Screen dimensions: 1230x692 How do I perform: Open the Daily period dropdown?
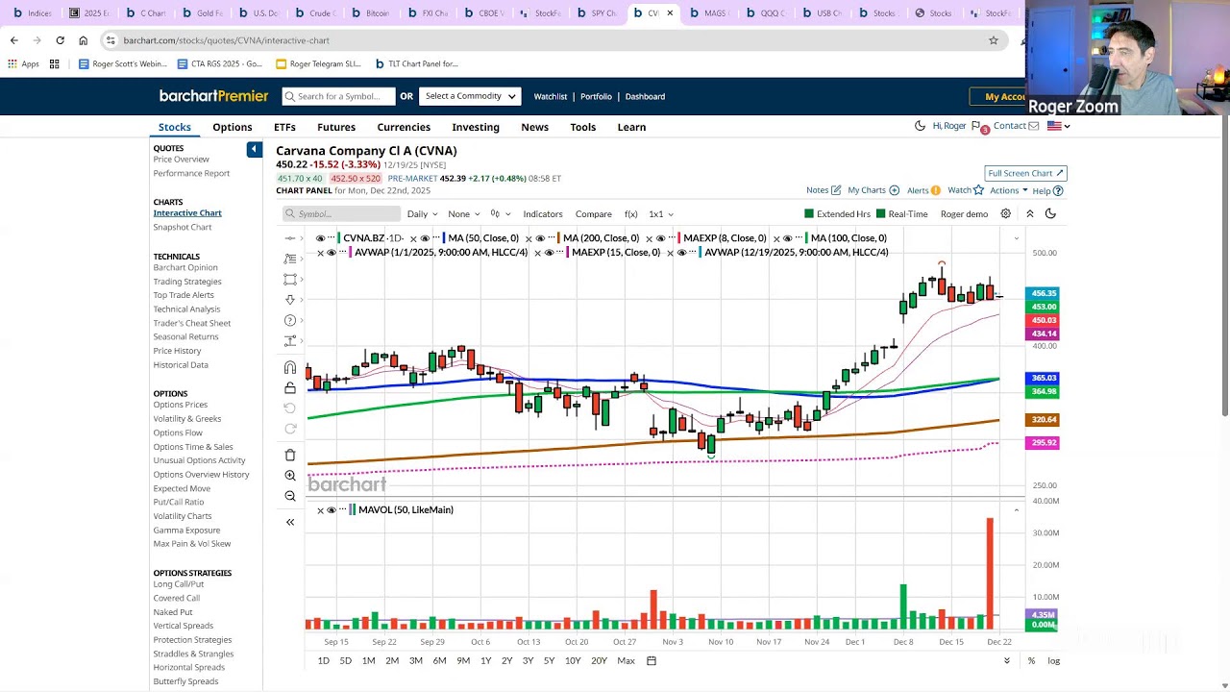click(x=422, y=214)
